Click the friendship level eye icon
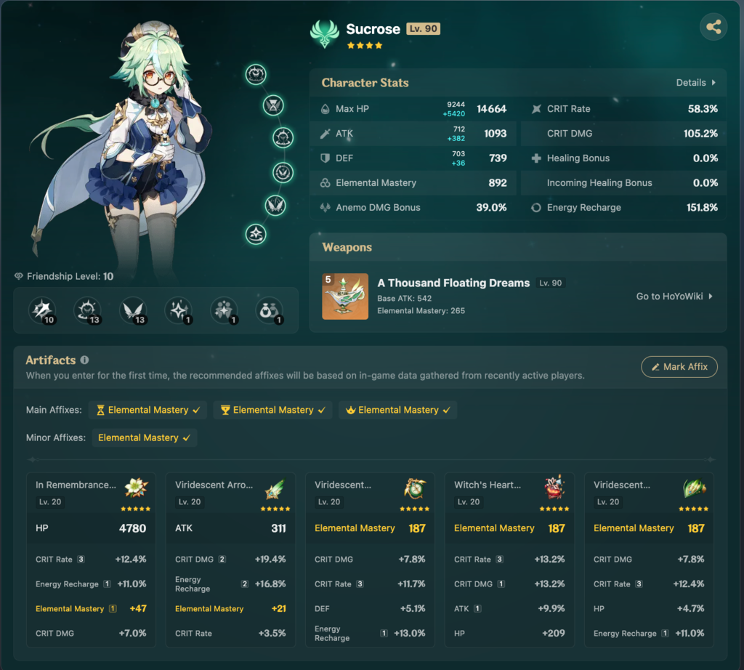 pos(19,276)
